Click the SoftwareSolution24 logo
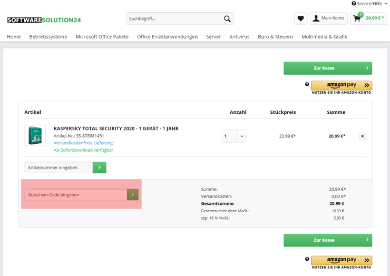The image size is (390, 276). click(44, 20)
